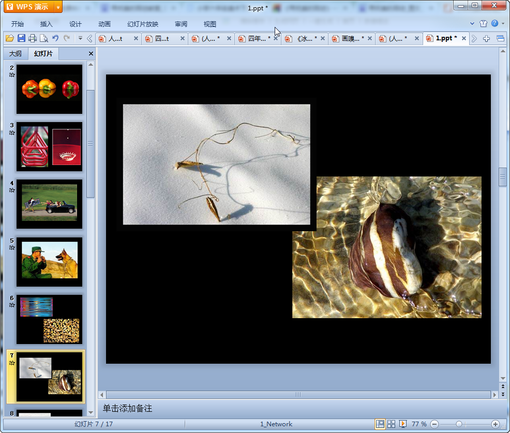
Task: Show next document tabs arrow
Action: pyautogui.click(x=474, y=39)
